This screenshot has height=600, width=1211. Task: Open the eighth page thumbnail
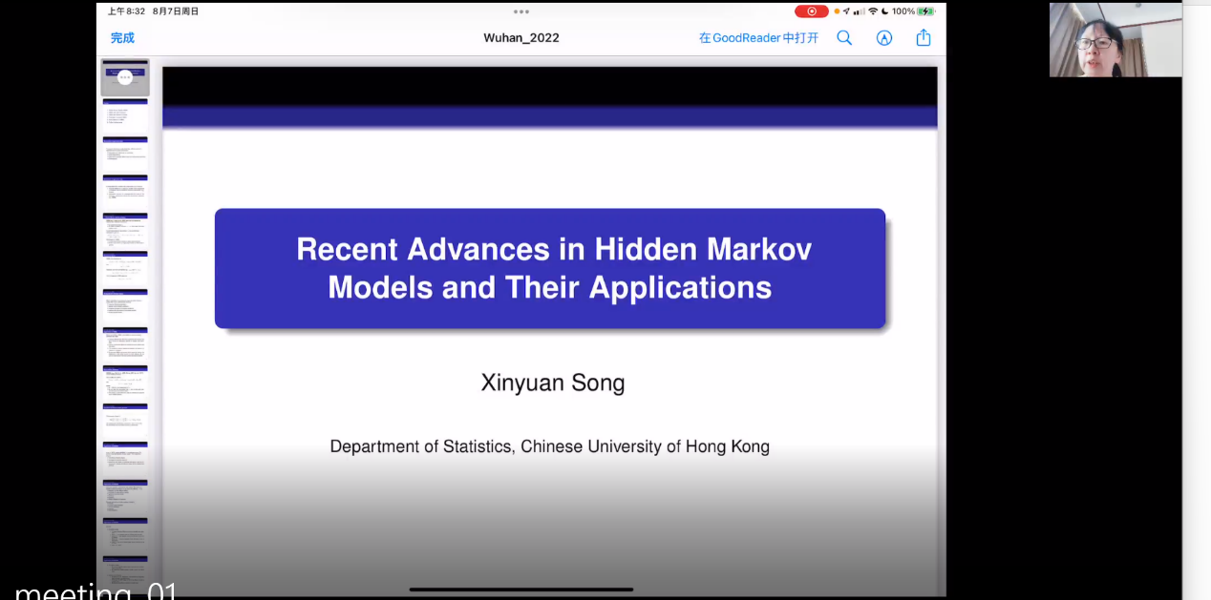pos(125,344)
